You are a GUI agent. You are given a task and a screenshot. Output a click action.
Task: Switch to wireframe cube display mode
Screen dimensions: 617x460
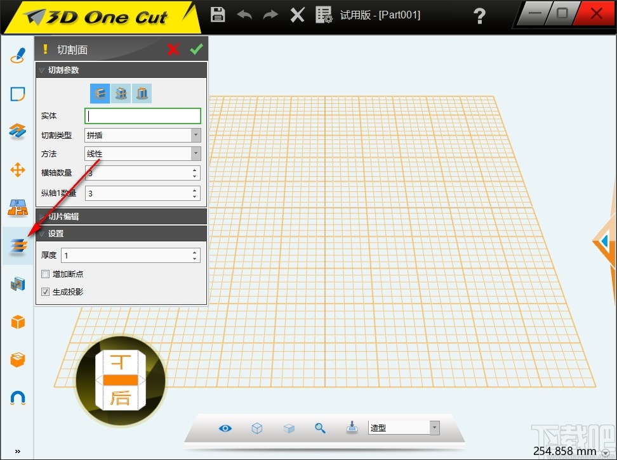(257, 428)
